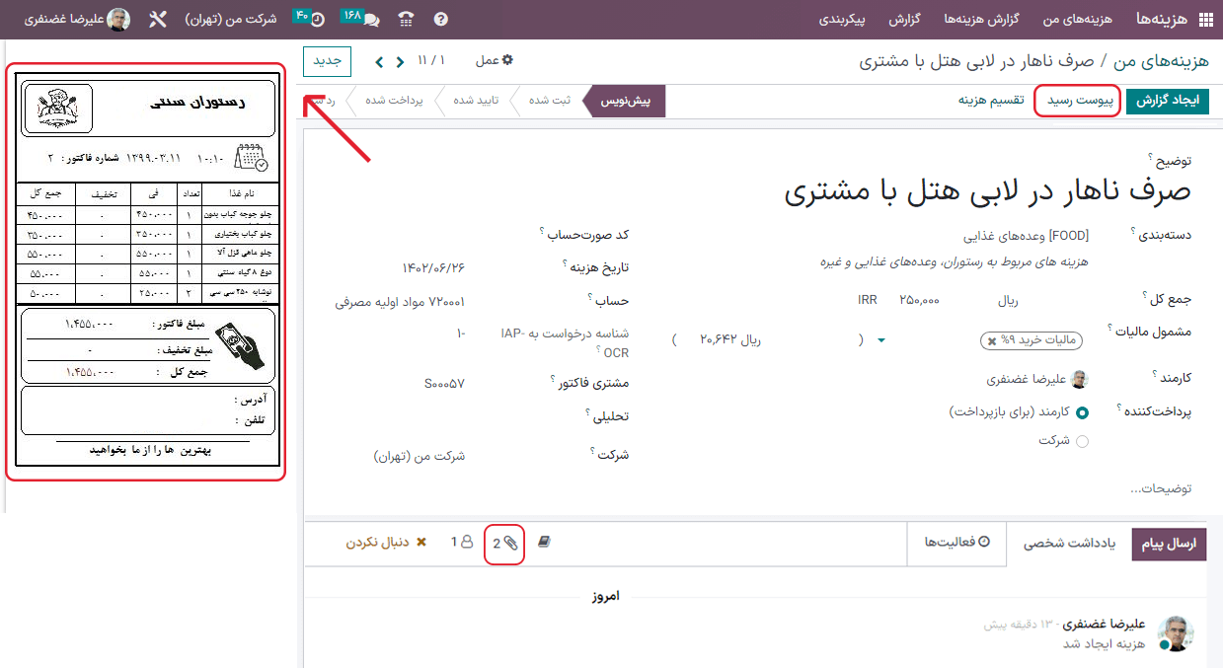Switch to the یادداشت شخصی tab
1223x668 pixels.
click(1067, 544)
